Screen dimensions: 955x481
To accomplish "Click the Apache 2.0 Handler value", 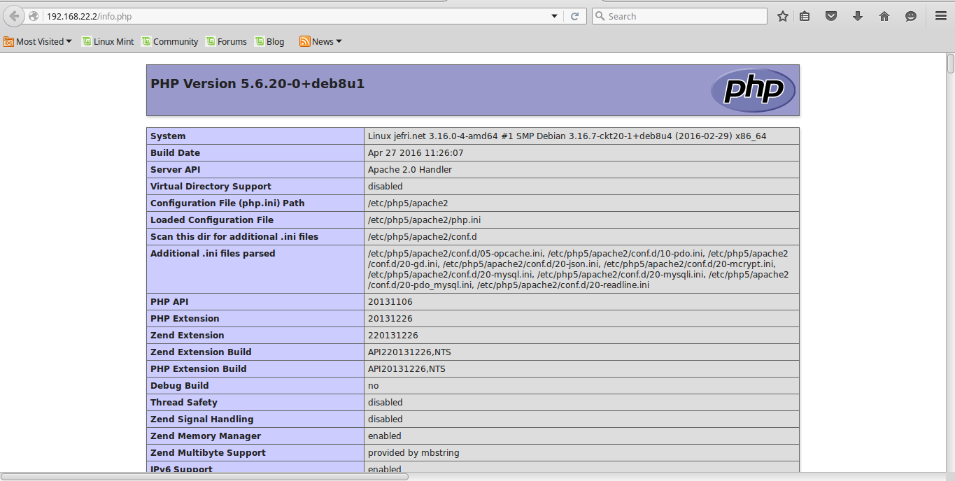I will pyautogui.click(x=410, y=170).
